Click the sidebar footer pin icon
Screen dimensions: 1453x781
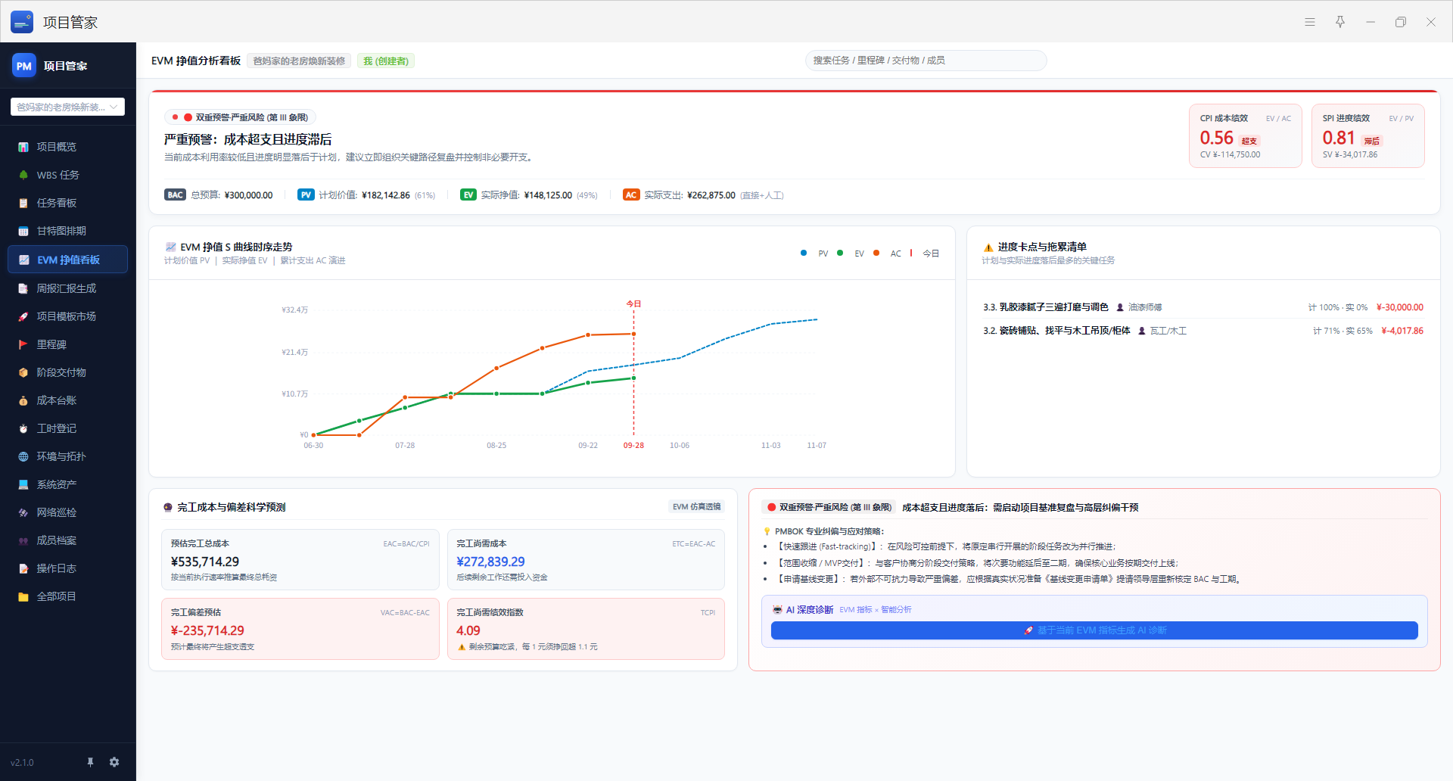[90, 762]
